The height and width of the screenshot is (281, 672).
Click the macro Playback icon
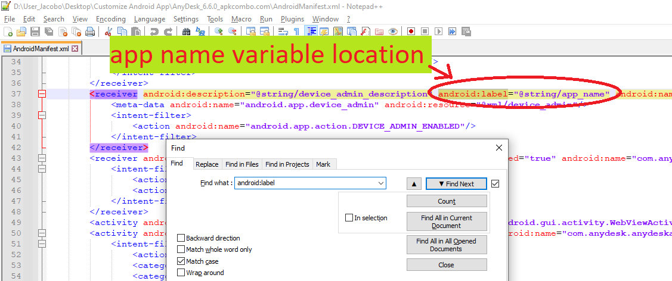438,32
